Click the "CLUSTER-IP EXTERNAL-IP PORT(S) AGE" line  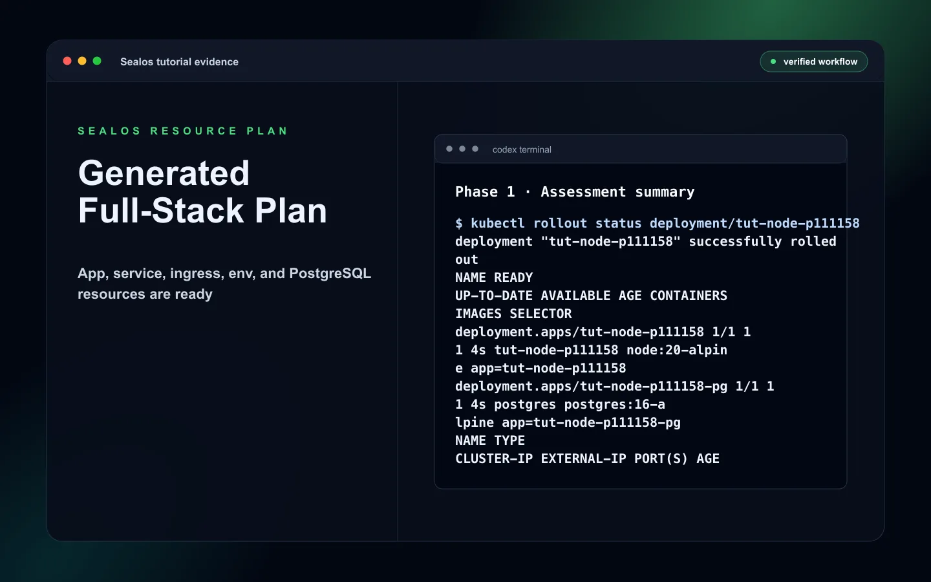point(587,458)
